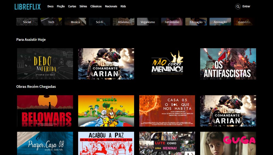Open the Nacionais section
The height and width of the screenshot is (155, 273).
(x=111, y=6)
